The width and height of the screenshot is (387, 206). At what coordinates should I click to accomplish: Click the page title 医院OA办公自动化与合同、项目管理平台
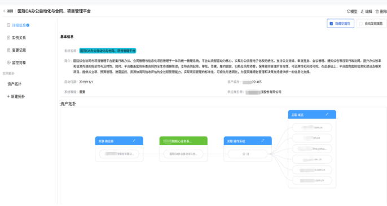coord(54,11)
